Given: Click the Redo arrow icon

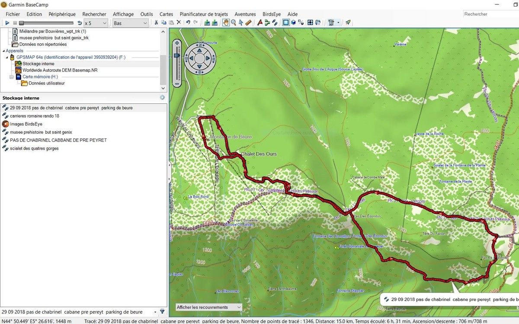Looking at the screenshot, I should (x=195, y=23).
